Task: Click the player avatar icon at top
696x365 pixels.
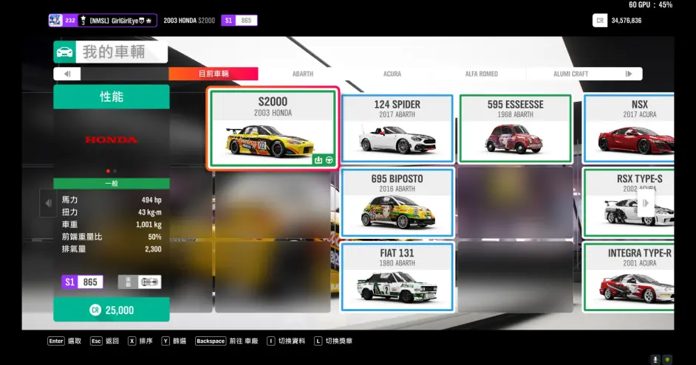Action: pyautogui.click(x=55, y=21)
